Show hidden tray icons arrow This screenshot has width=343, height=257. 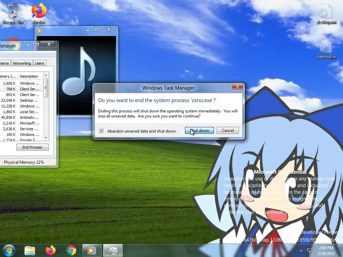click(301, 251)
